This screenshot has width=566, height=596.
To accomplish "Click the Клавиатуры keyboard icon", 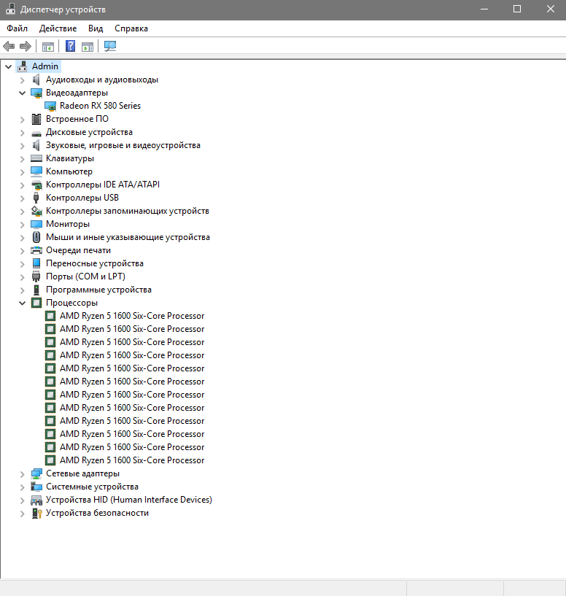I will pyautogui.click(x=36, y=158).
